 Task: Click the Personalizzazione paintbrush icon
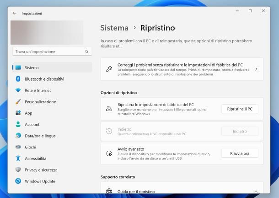coord(18,102)
